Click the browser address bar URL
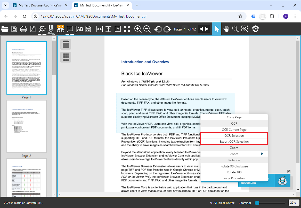This screenshot has height=208, width=301. click(x=94, y=16)
